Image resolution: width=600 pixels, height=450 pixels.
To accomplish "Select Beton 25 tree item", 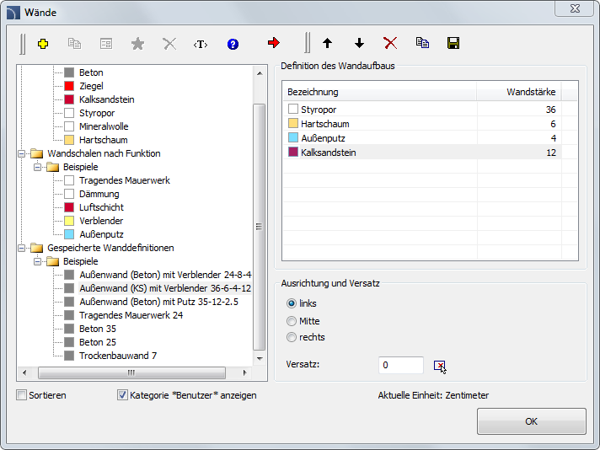I will point(98,342).
